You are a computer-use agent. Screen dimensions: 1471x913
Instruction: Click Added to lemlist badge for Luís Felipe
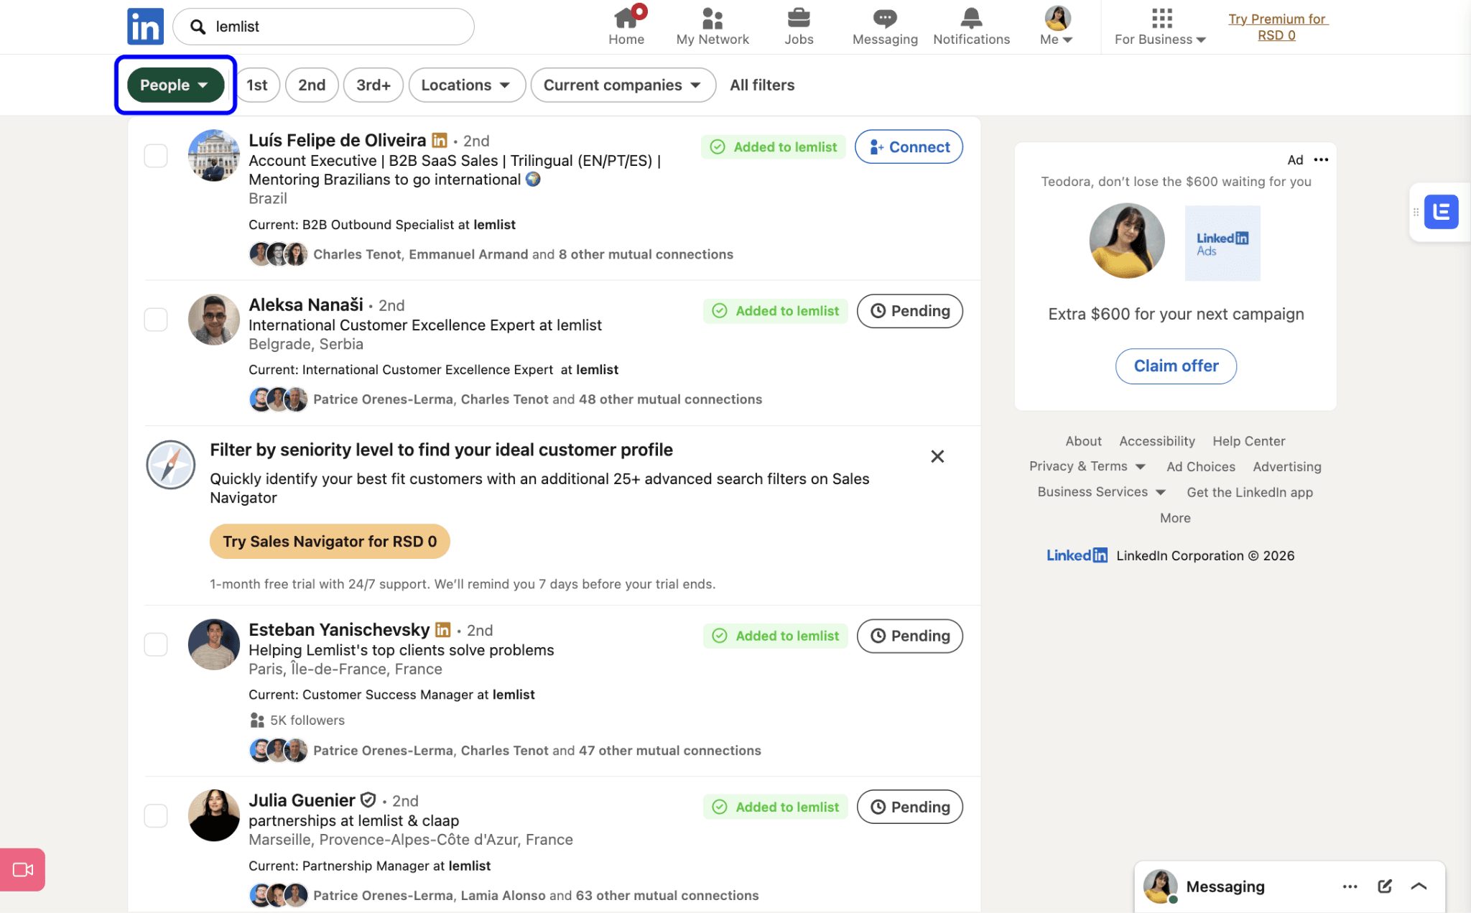click(774, 147)
